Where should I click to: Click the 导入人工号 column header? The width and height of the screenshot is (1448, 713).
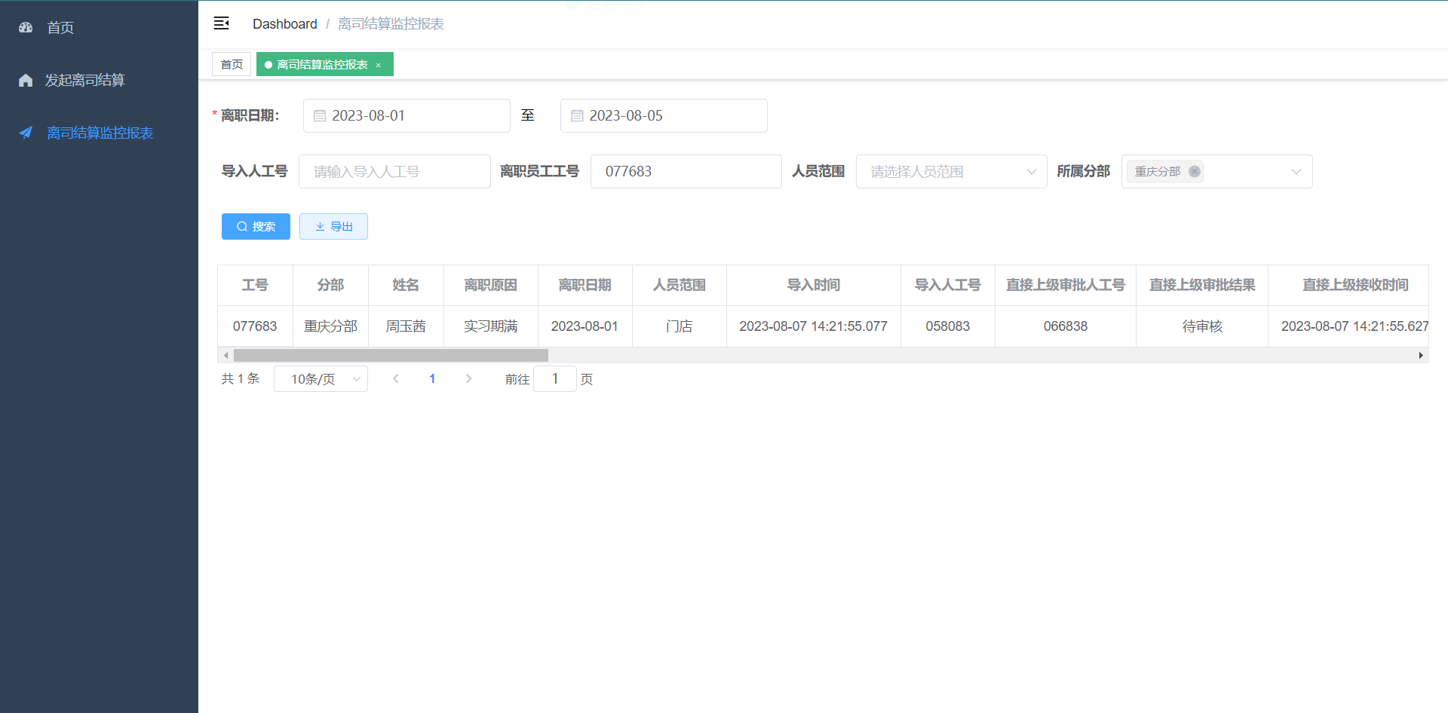[x=948, y=285]
